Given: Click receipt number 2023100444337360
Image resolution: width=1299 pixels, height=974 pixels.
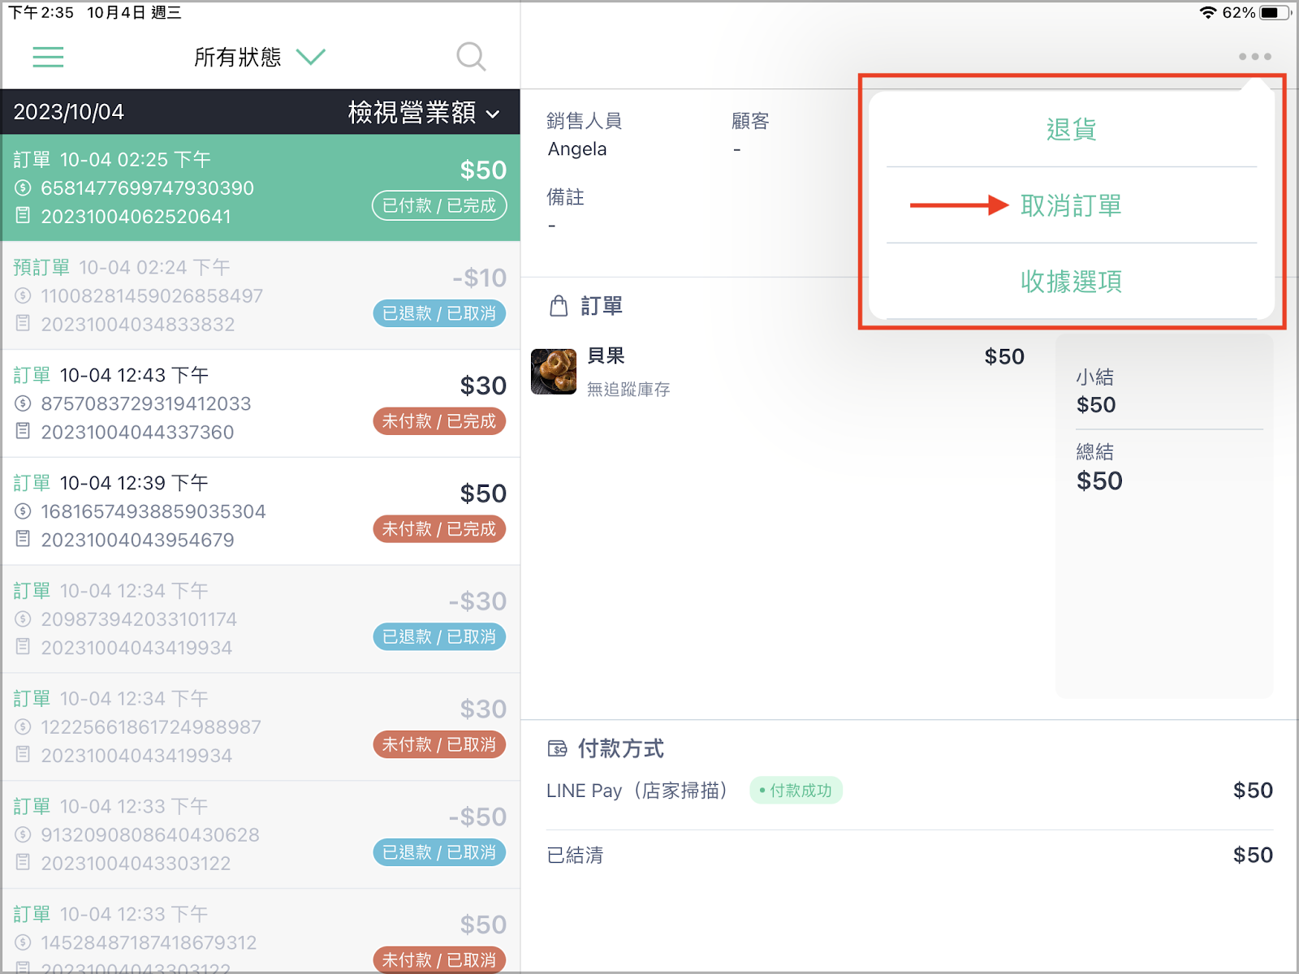Looking at the screenshot, I should click(x=138, y=433).
